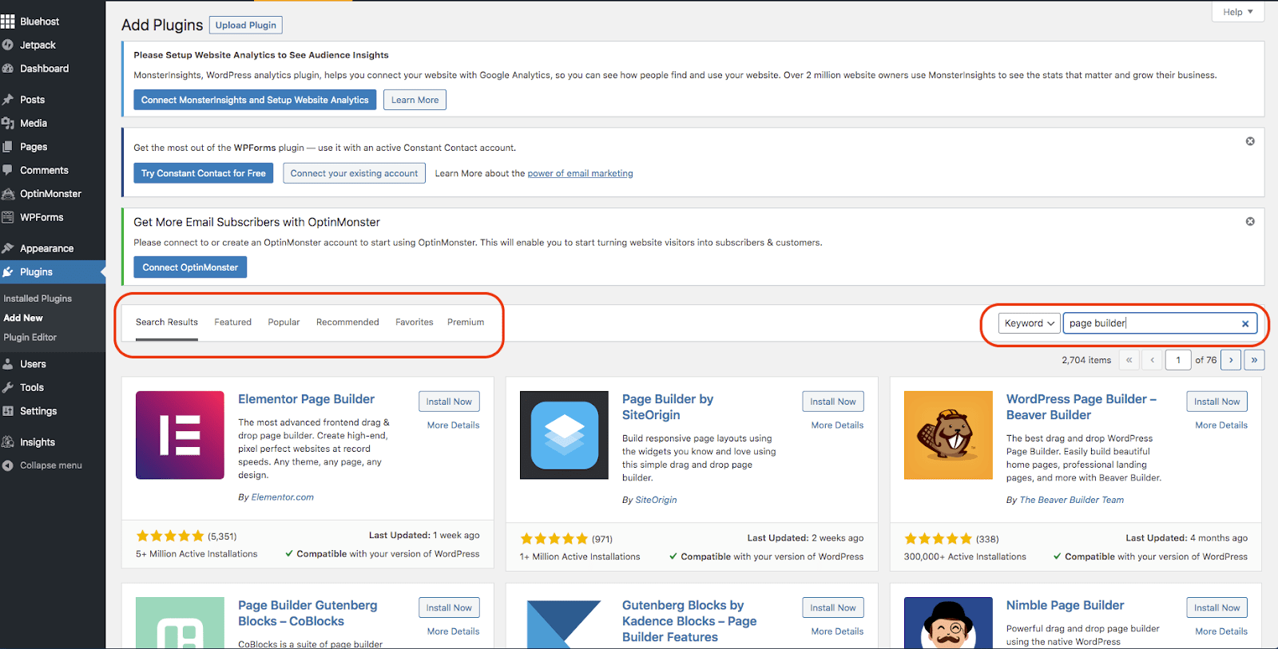The image size is (1278, 649).
Task: Click the Plugins plug icon
Action: click(8, 272)
